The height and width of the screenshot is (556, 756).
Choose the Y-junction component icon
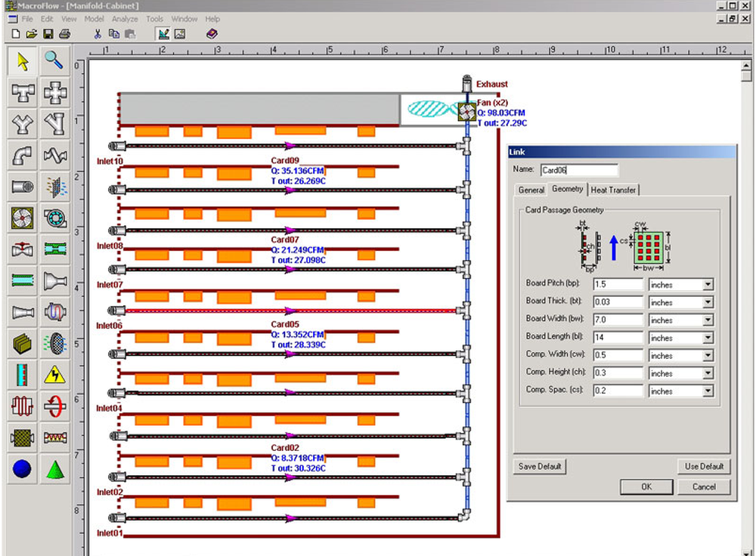22,124
